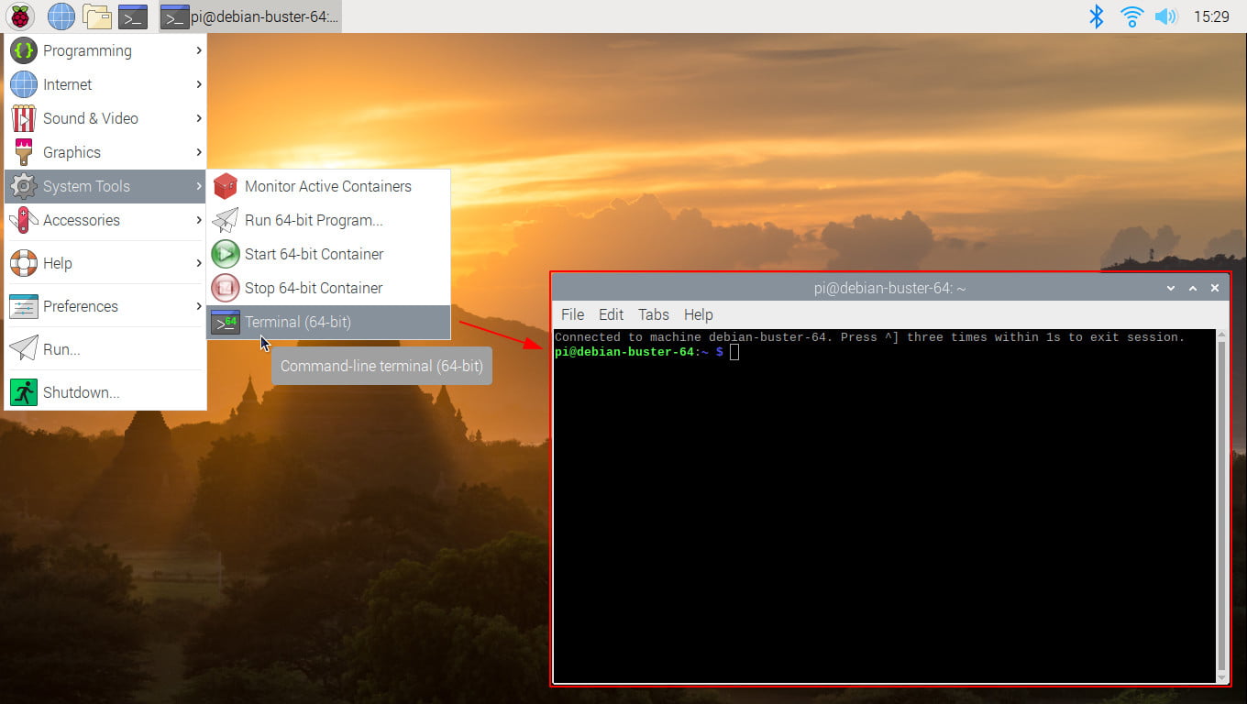
Task: Open the terminal's Edit menu
Action: click(611, 314)
